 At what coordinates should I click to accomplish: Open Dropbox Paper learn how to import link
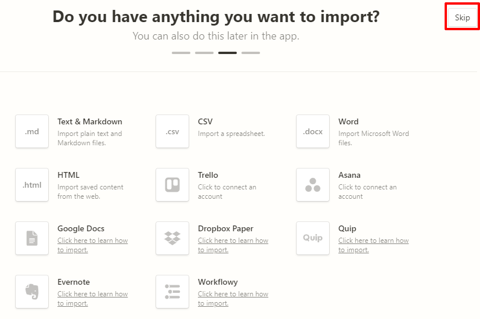click(x=233, y=245)
